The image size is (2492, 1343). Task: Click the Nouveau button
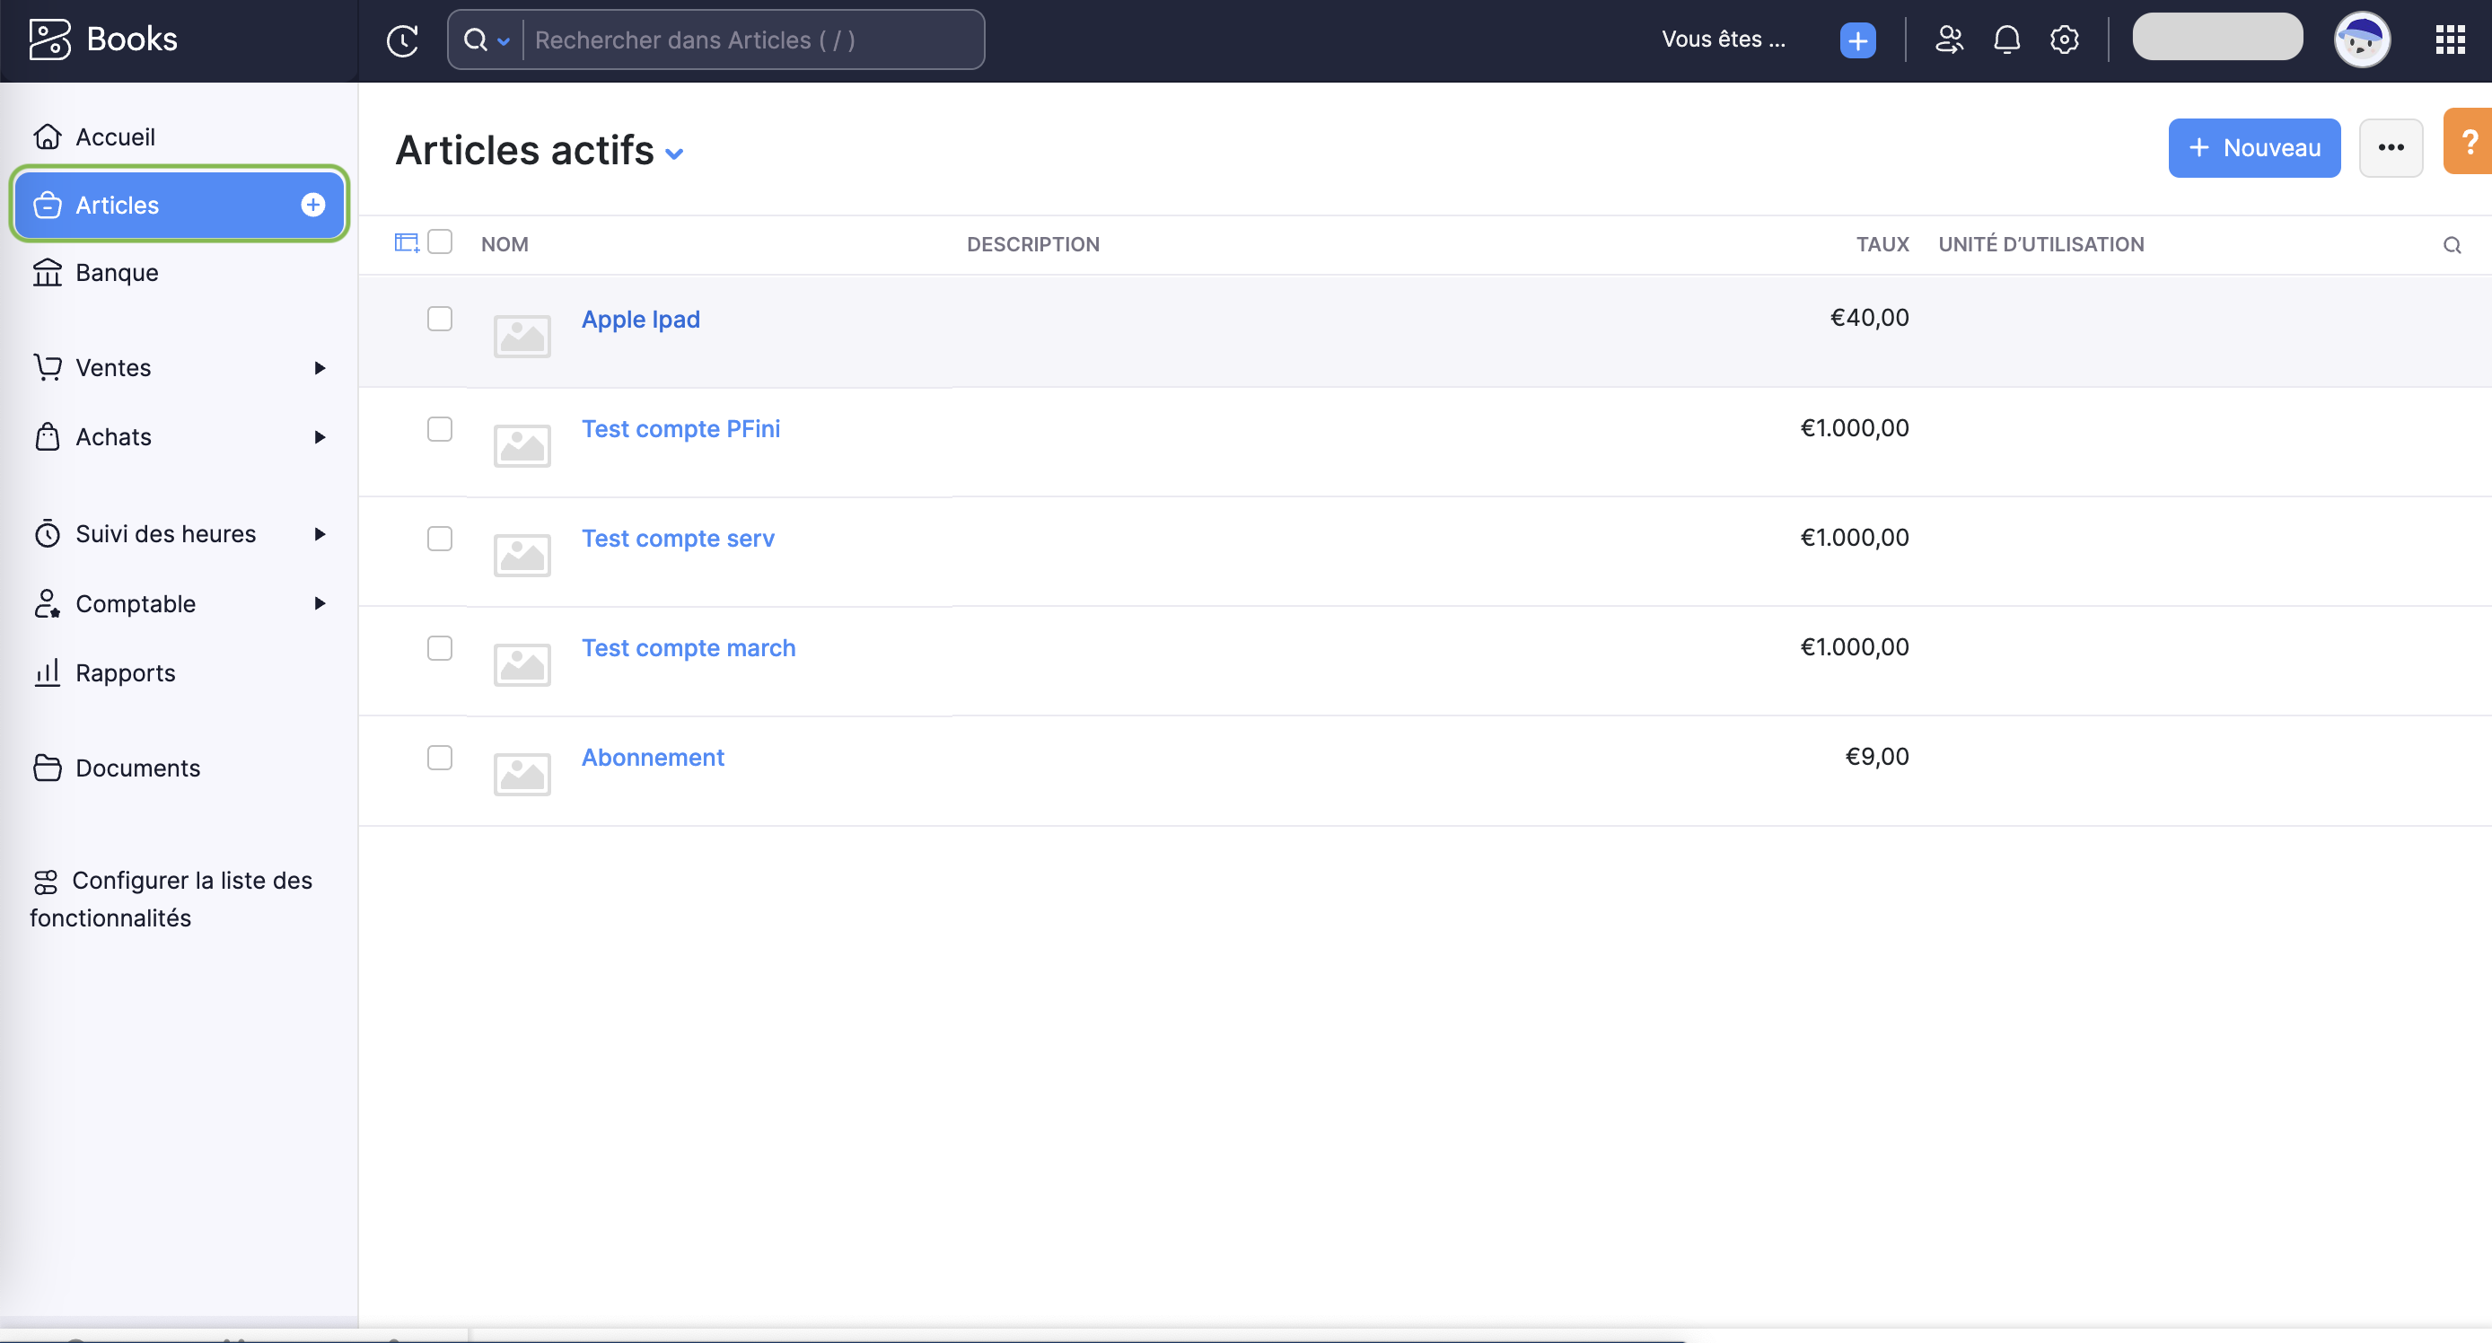tap(2253, 148)
